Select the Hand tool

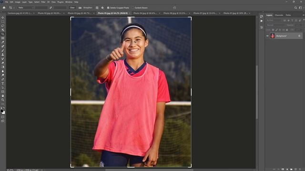tap(3, 96)
